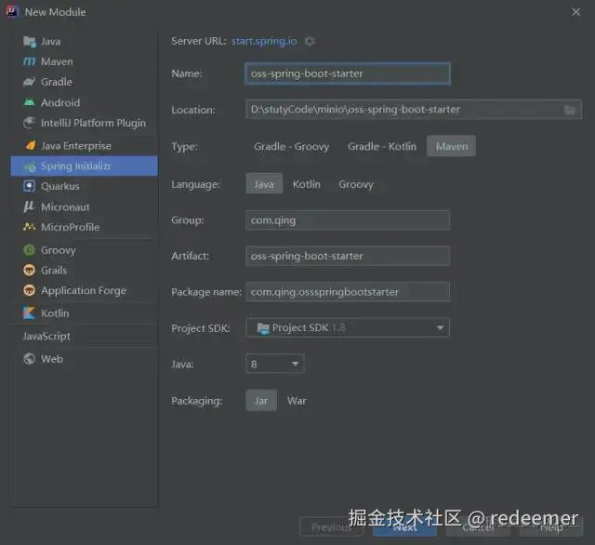Image resolution: width=595 pixels, height=545 pixels.
Task: Click into the Location path field
Action: pyautogui.click(x=413, y=110)
